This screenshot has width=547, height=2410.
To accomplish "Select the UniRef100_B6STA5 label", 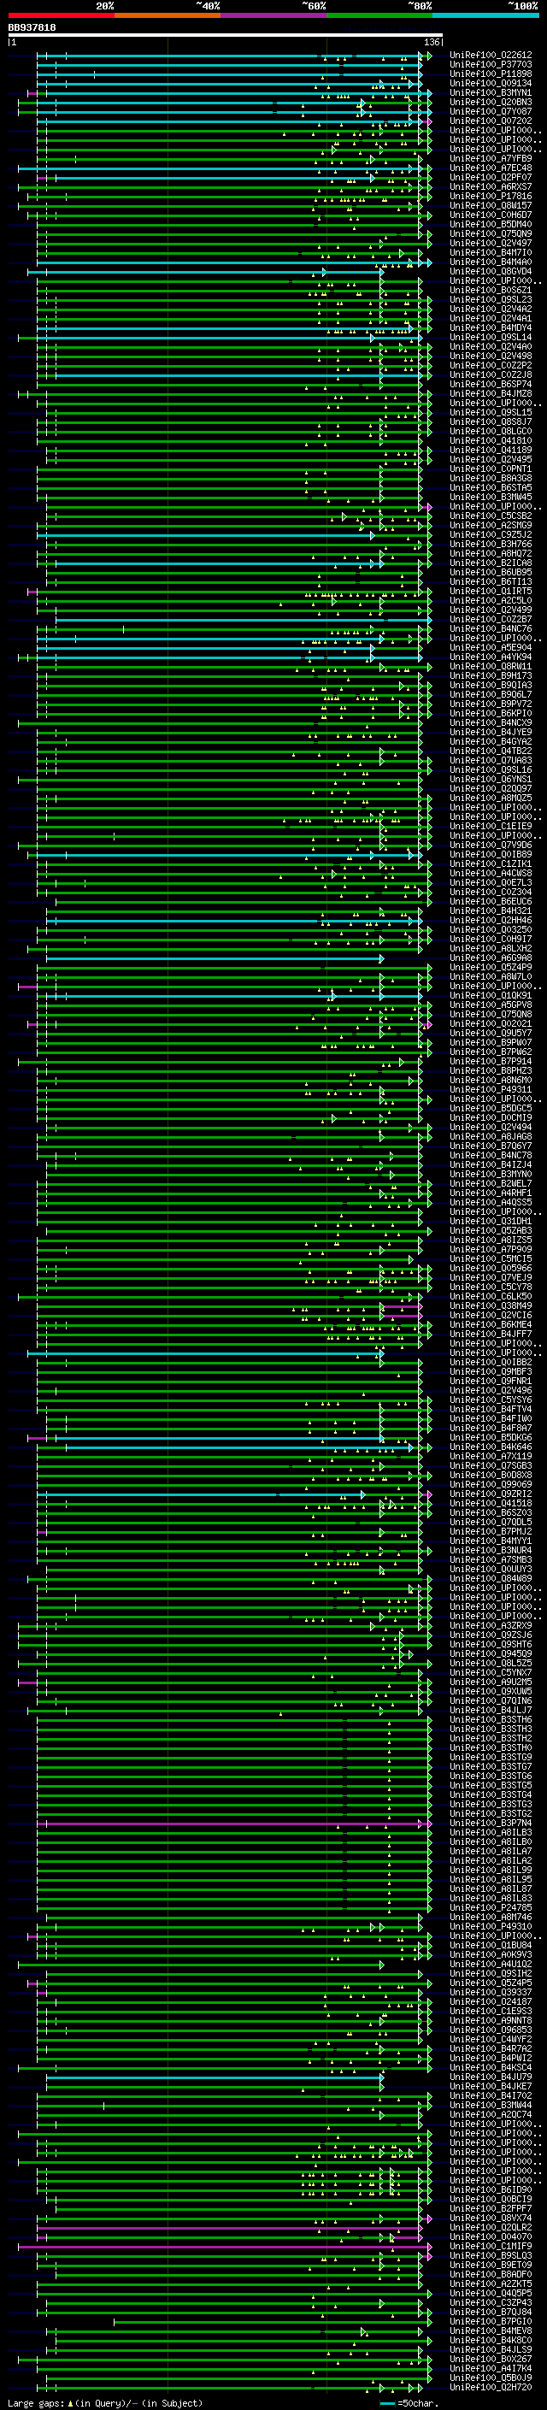I will pos(491,488).
